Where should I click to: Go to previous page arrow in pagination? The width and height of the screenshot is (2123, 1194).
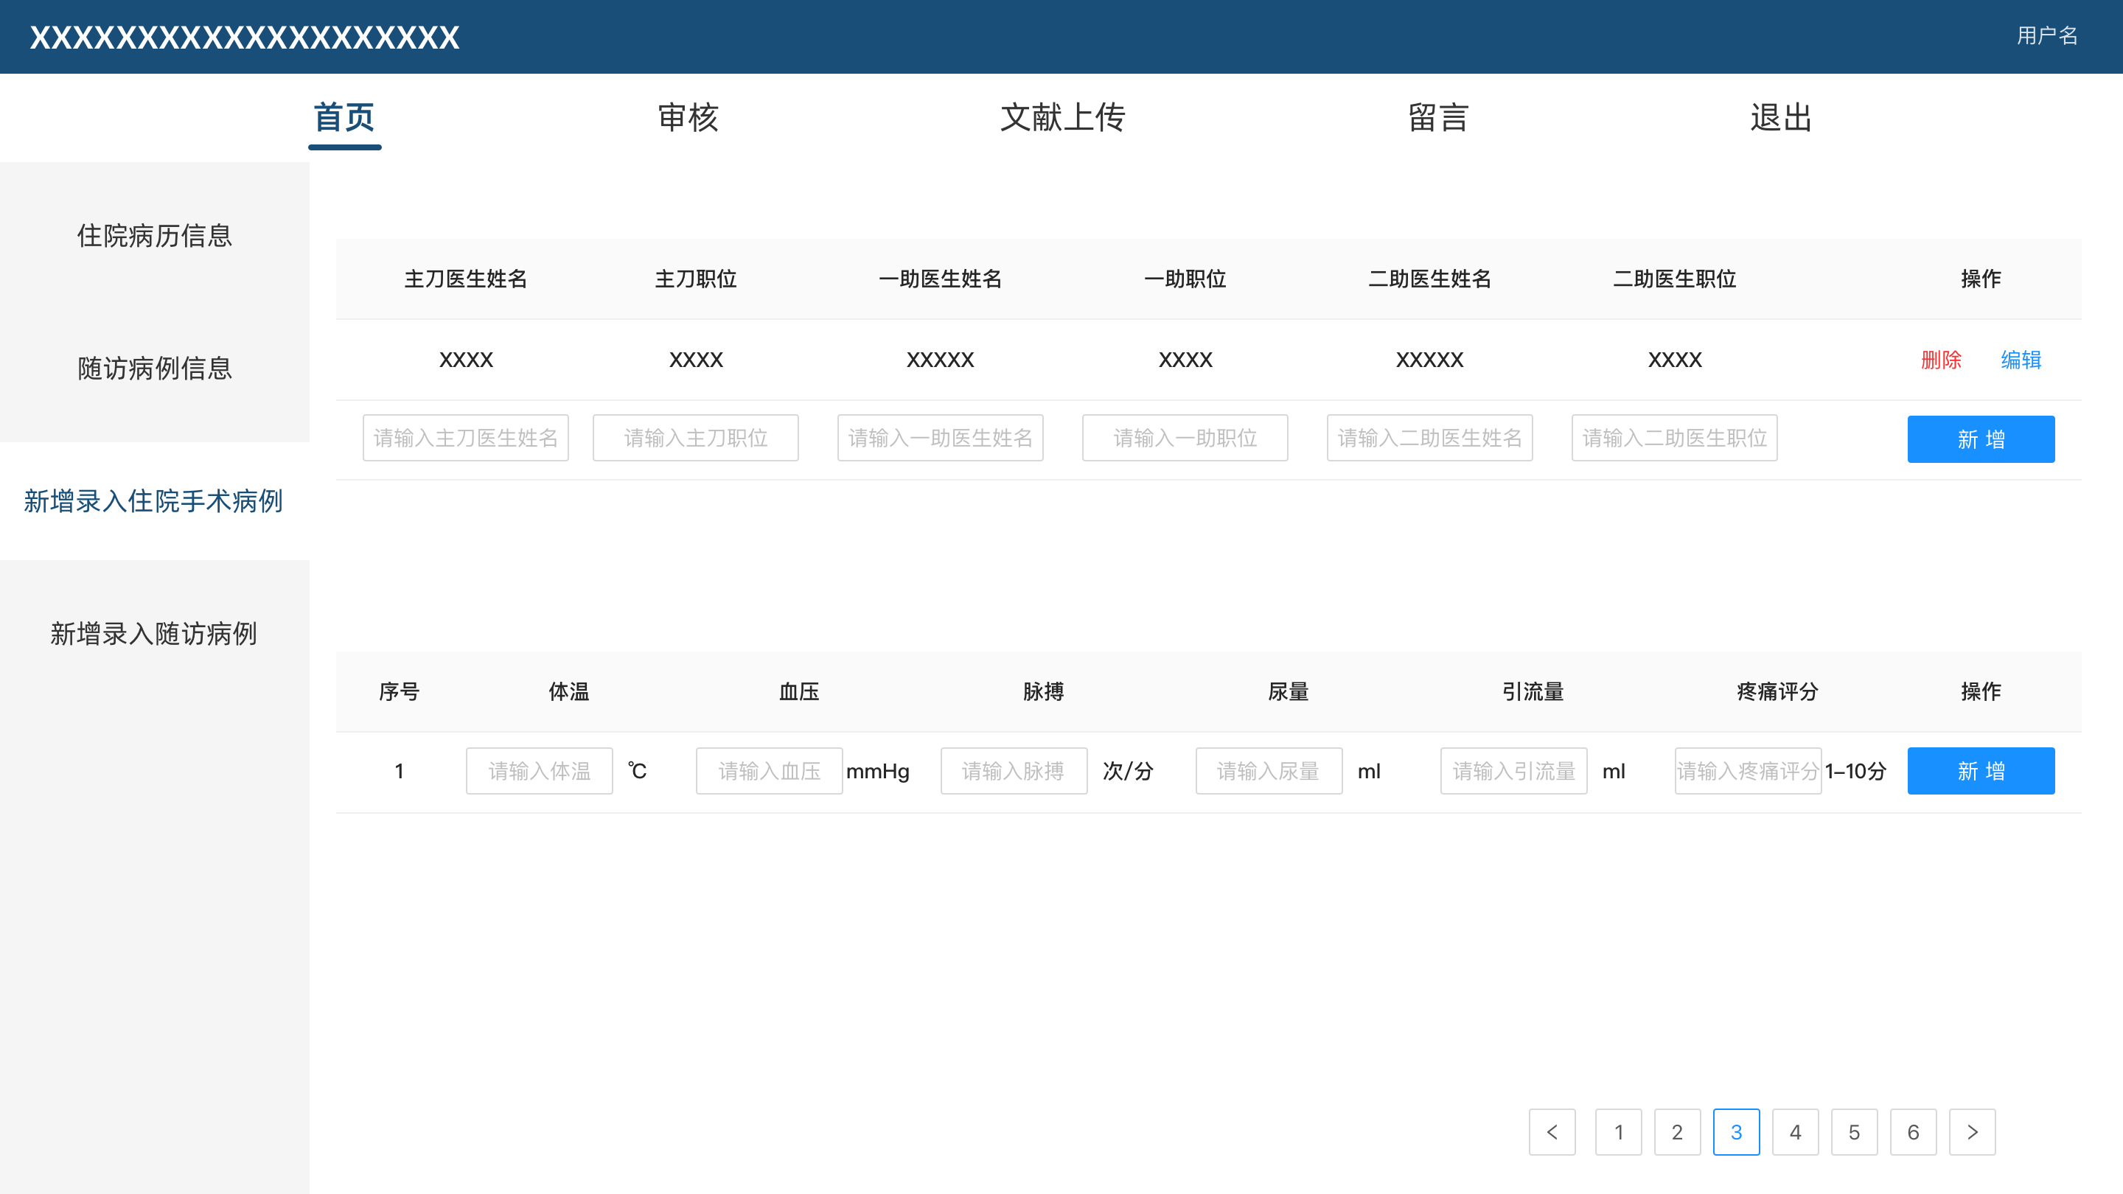[x=1552, y=1132]
